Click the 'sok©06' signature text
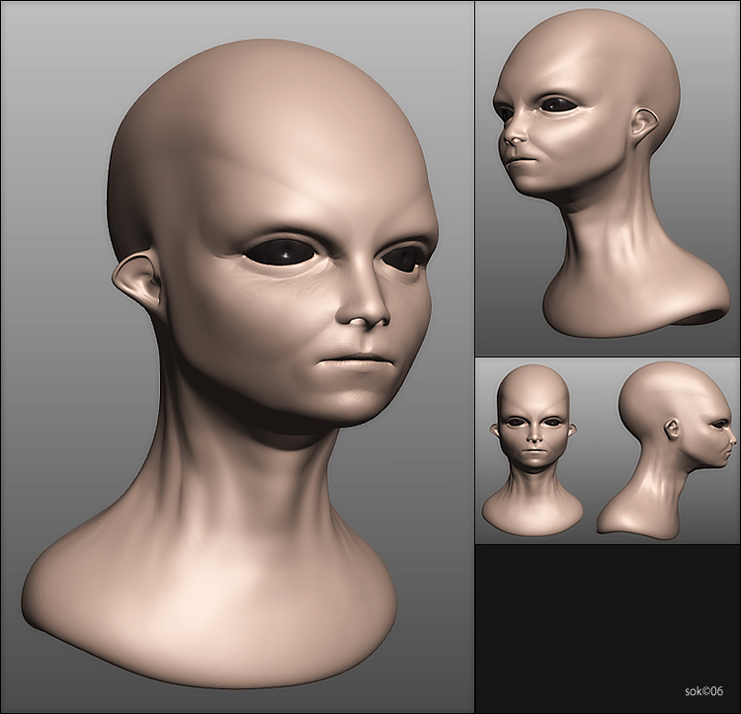The height and width of the screenshot is (714, 741). coord(703,691)
